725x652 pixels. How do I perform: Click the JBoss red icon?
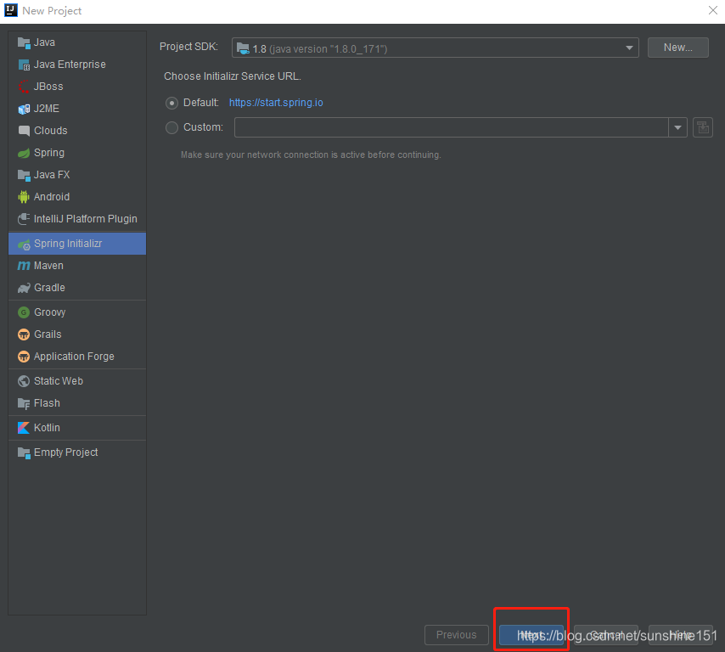(24, 87)
